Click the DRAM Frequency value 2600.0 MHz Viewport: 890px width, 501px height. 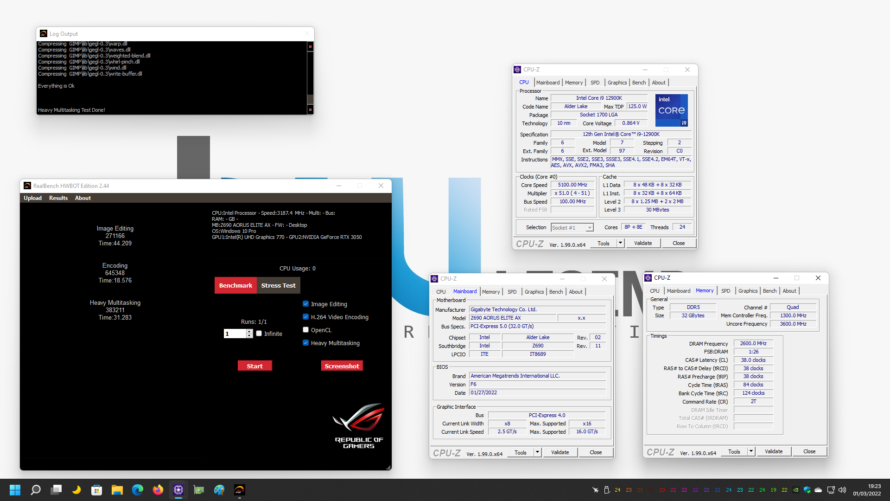pyautogui.click(x=753, y=343)
